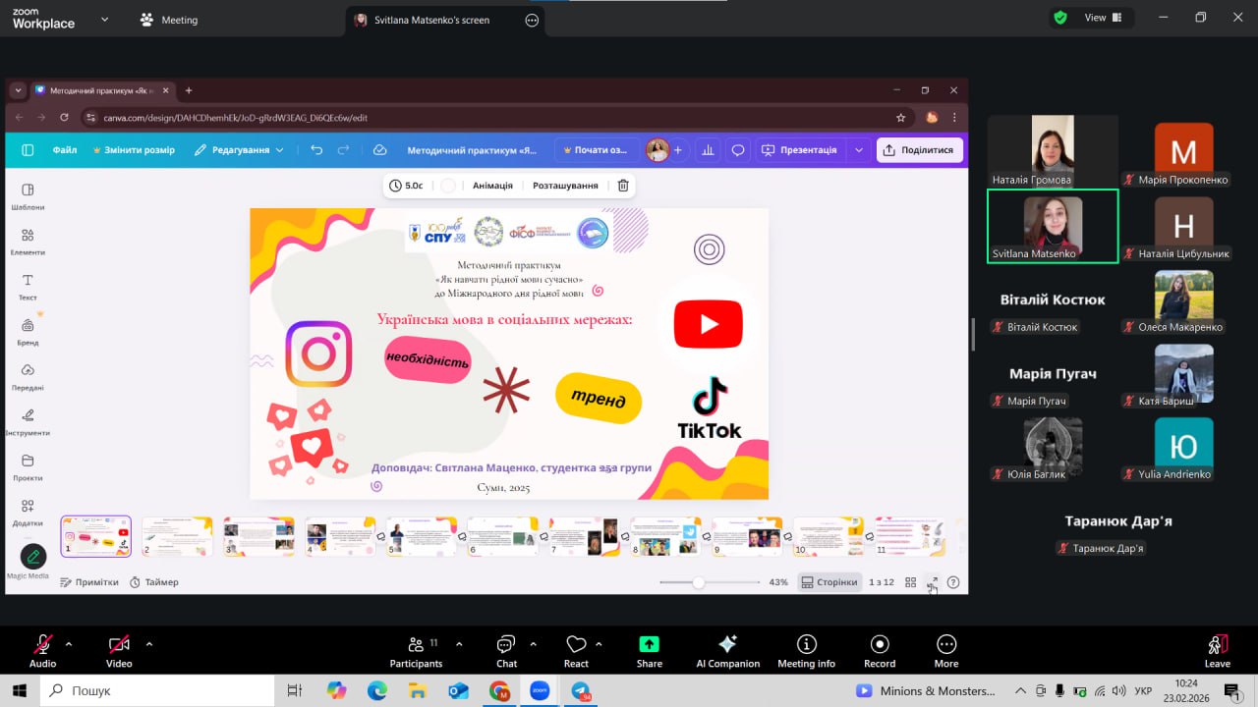
Task: Expand audio options arrow next to Audio
Action: pos(69,644)
